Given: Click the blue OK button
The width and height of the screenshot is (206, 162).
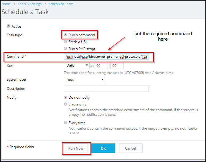Looking at the screenshot, I should [x=103, y=148].
